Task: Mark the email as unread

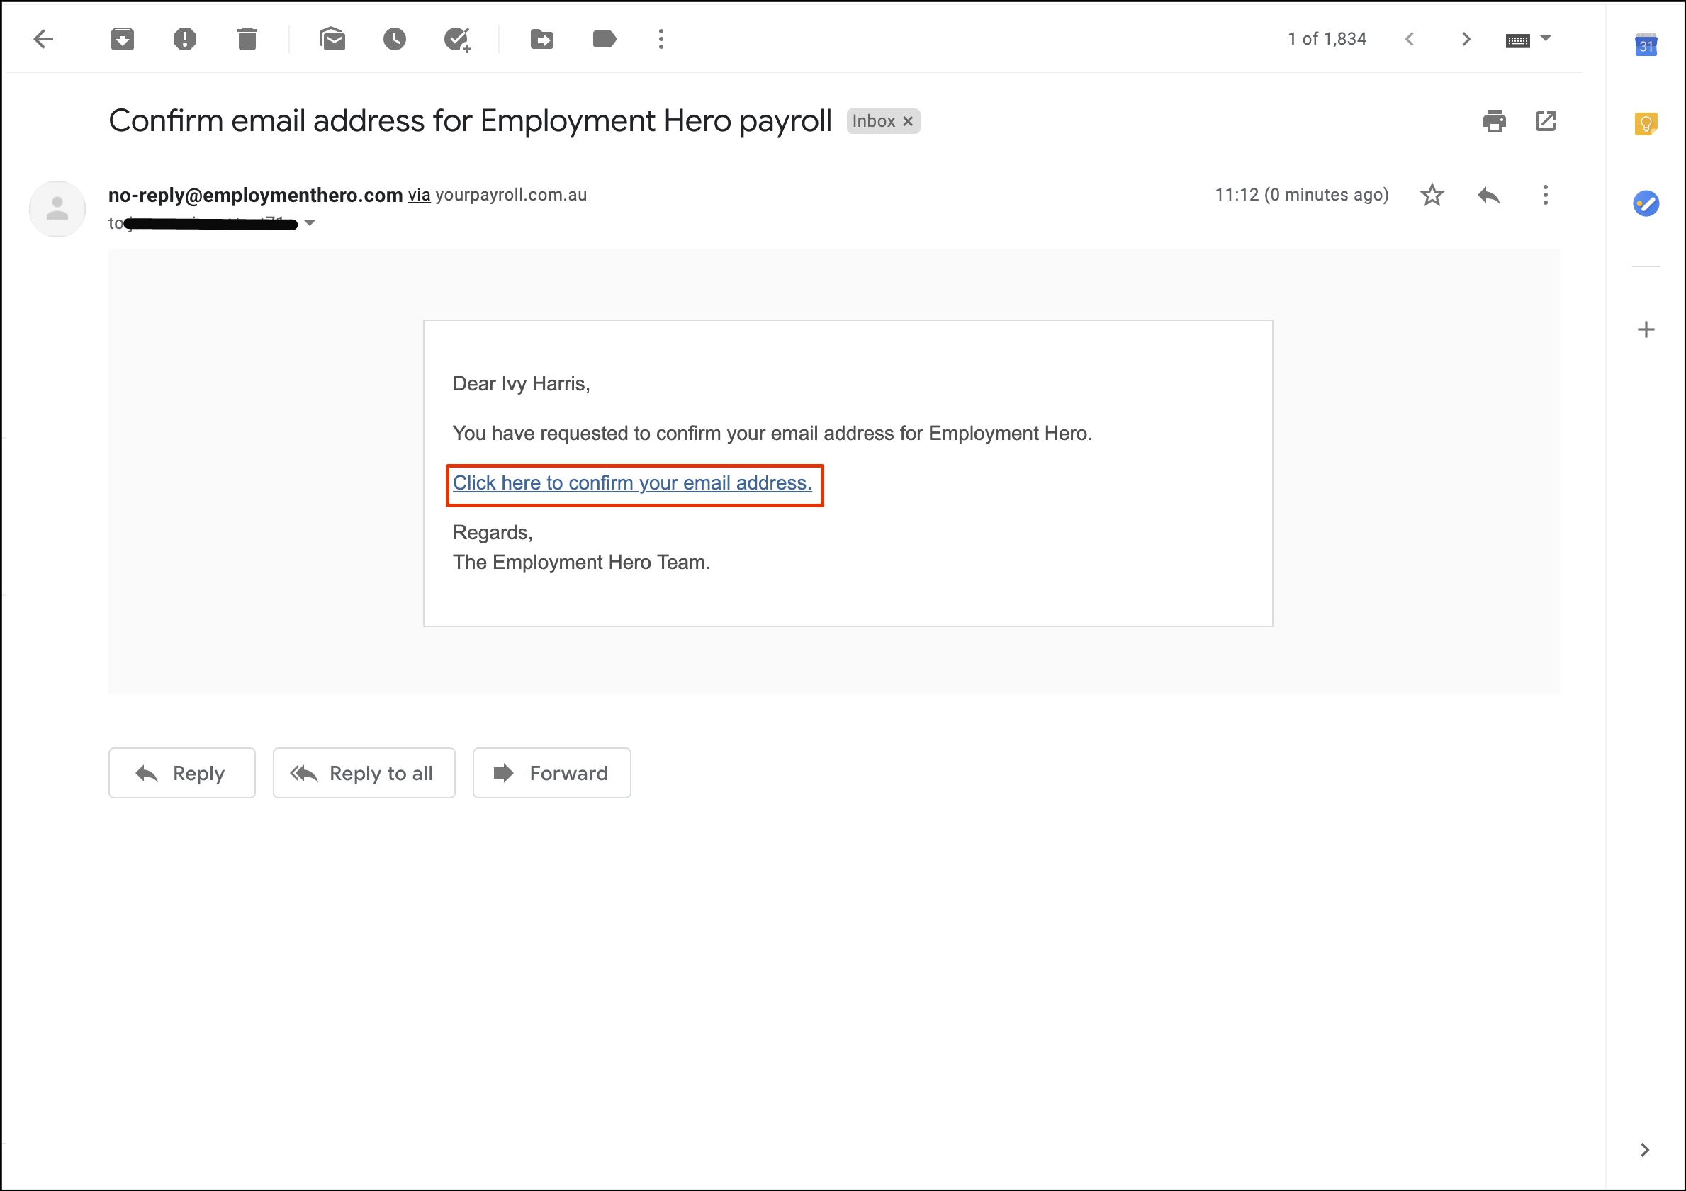Action: (332, 39)
